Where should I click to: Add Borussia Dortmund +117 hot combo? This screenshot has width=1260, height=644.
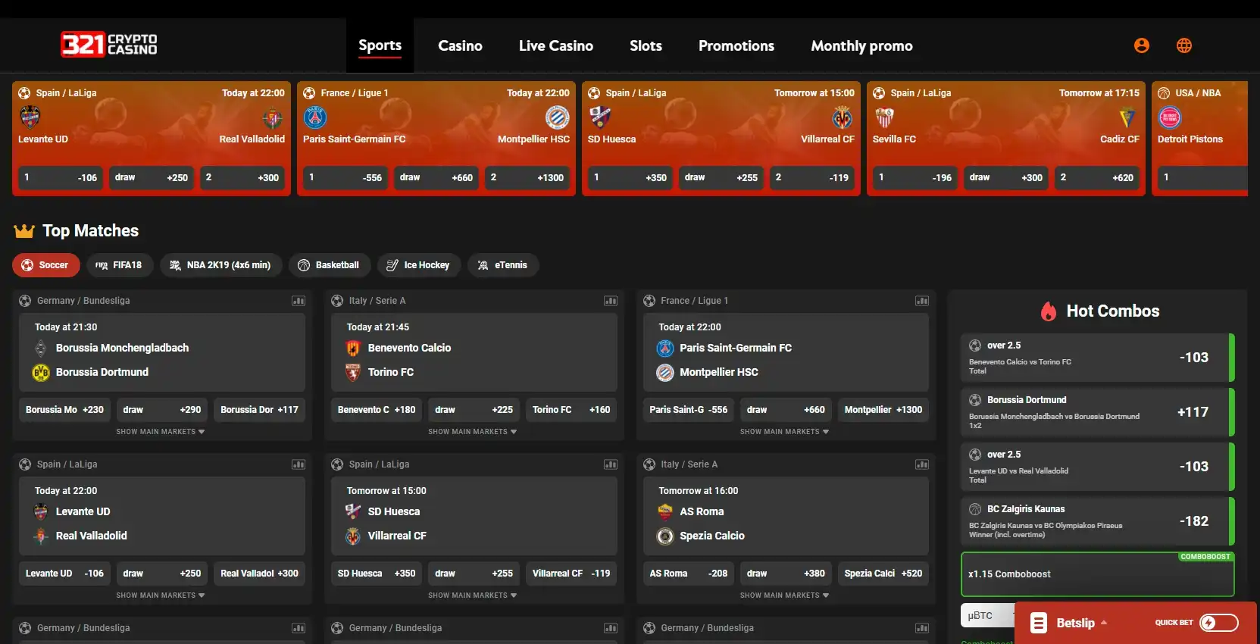1097,412
